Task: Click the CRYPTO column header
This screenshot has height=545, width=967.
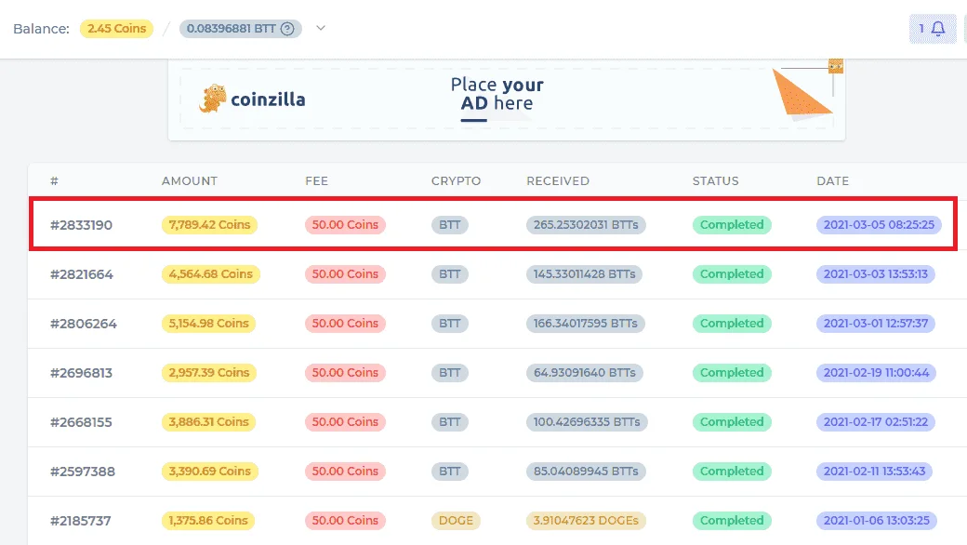Action: click(x=456, y=180)
